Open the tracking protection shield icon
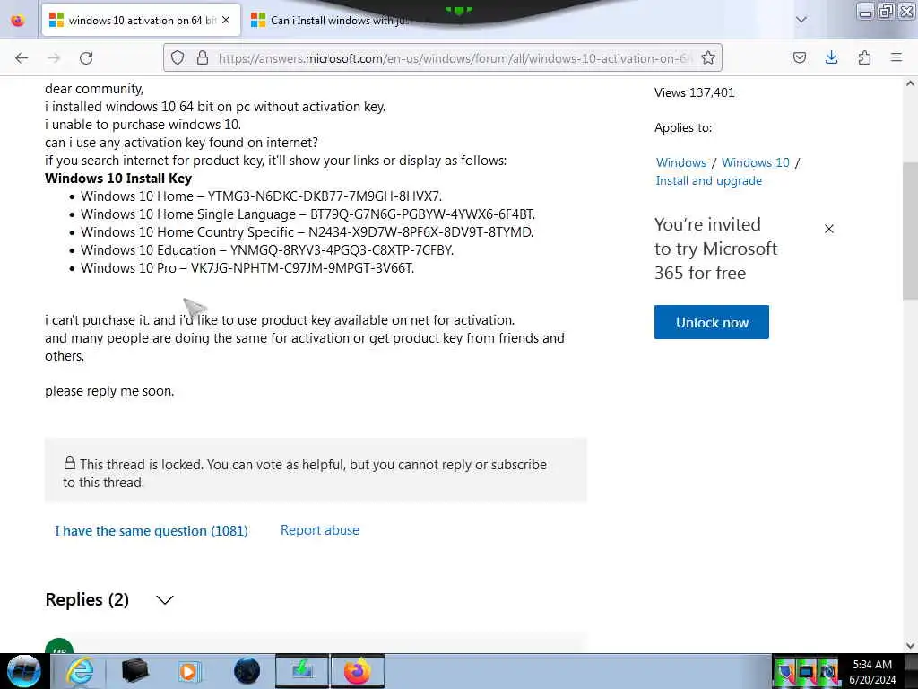The width and height of the screenshot is (918, 689). click(178, 57)
